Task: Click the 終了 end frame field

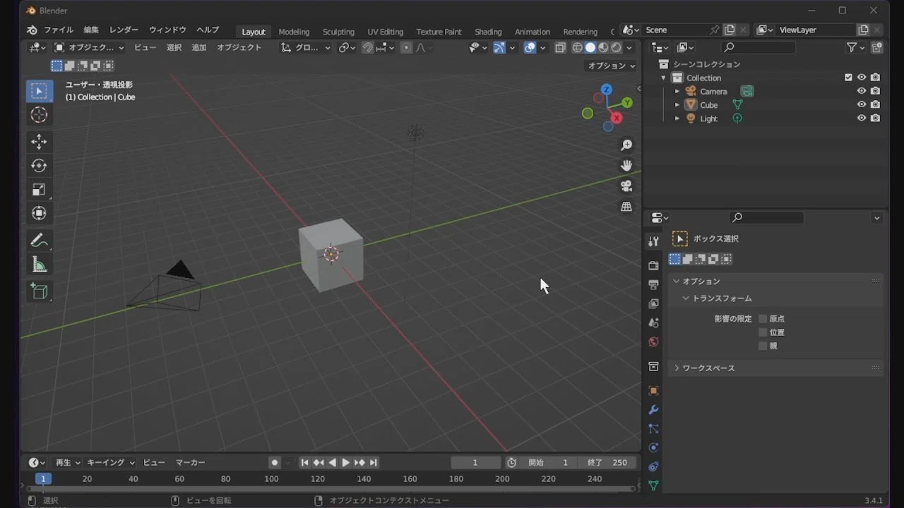Action: click(x=607, y=463)
